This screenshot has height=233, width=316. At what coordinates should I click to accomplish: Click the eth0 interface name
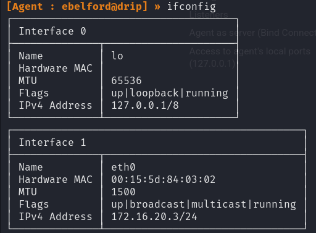[x=123, y=167]
